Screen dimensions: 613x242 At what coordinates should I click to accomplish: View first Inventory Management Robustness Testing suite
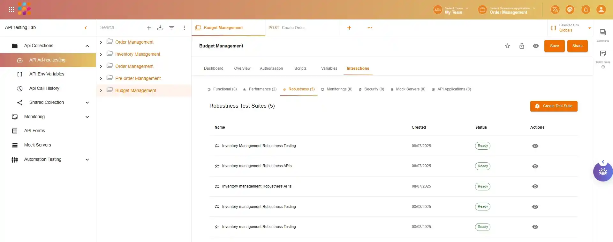pyautogui.click(x=535, y=146)
